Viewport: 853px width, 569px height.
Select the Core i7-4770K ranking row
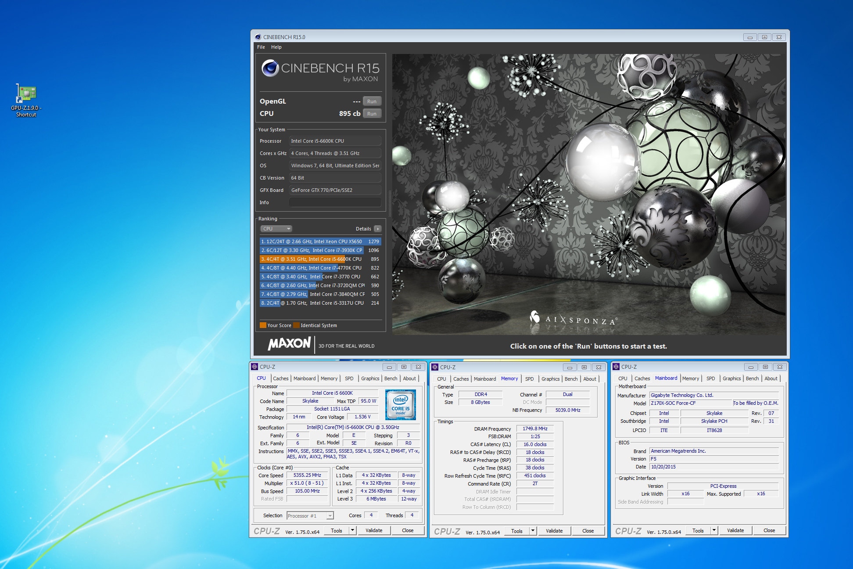tap(320, 268)
